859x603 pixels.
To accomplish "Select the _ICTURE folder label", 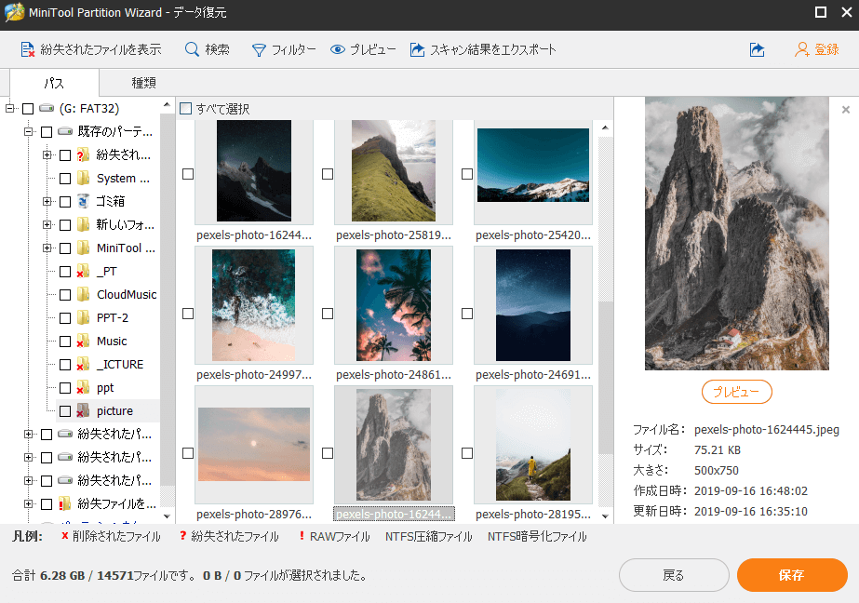I will point(120,364).
